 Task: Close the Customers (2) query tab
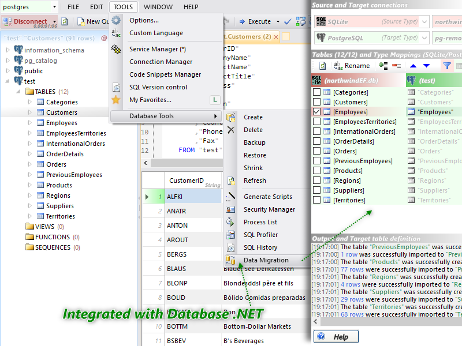(276, 37)
